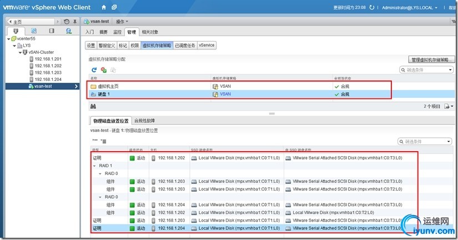Image resolution: width=458 pixels, height=240 pixels.
Task: Collapse all nodes in the disk placement tree
Action: 95,141
